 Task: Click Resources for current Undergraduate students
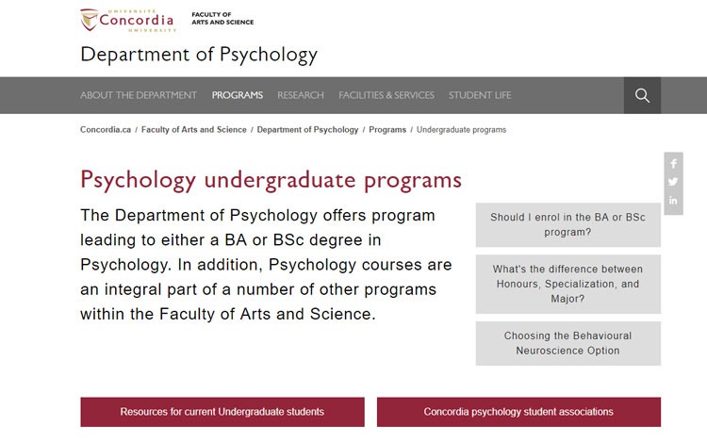[222, 412]
